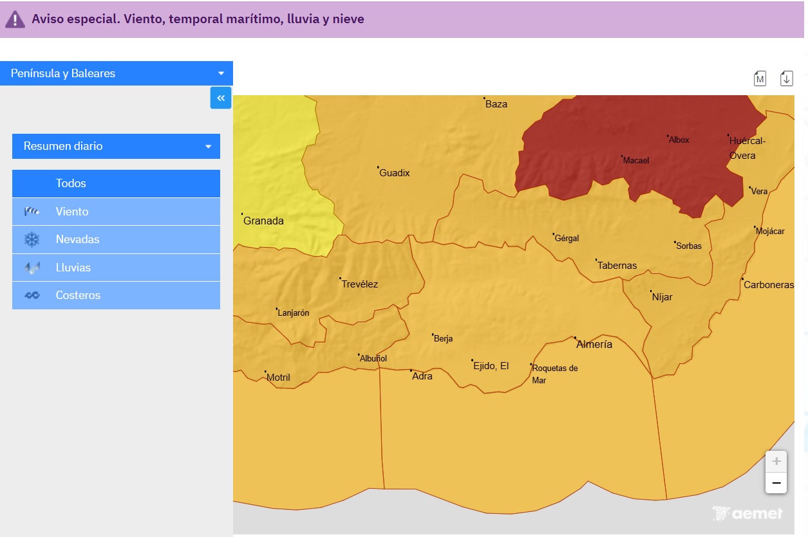808x537 pixels.
Task: Select the Todos warnings filter
Action: tap(116, 183)
